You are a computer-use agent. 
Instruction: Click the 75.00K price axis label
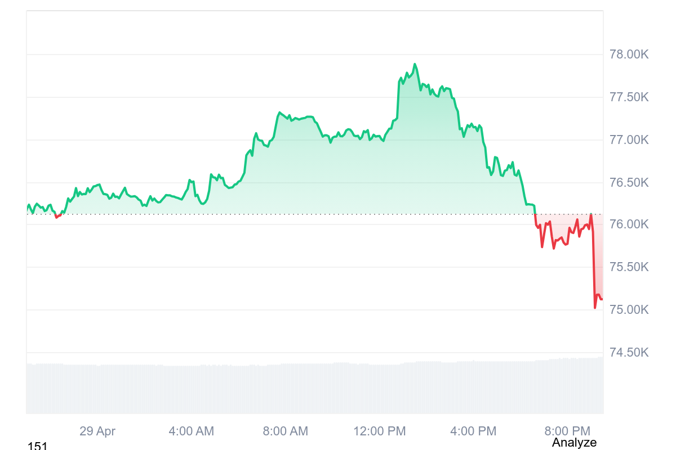point(629,310)
